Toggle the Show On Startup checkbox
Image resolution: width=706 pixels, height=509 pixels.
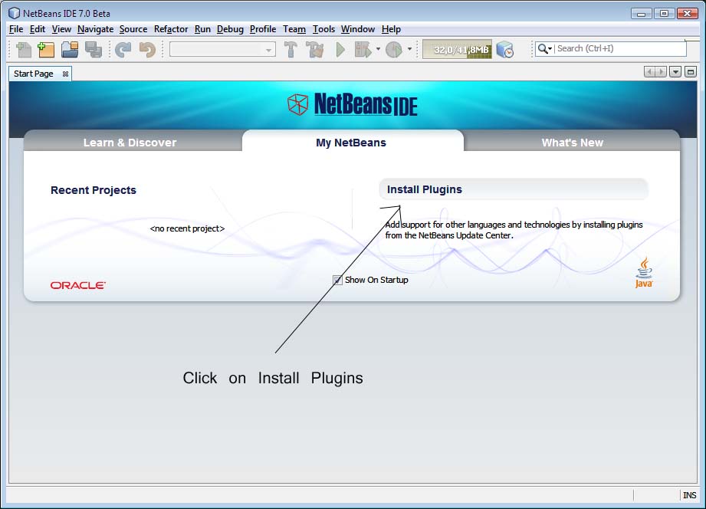[x=337, y=280]
